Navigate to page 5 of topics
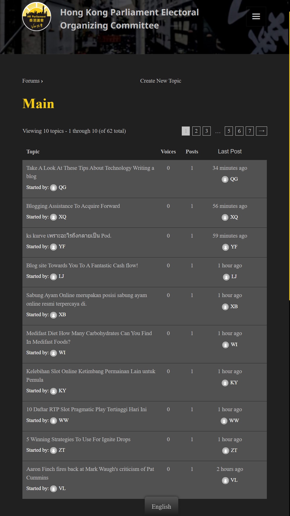This screenshot has height=516, width=290. [x=229, y=131]
